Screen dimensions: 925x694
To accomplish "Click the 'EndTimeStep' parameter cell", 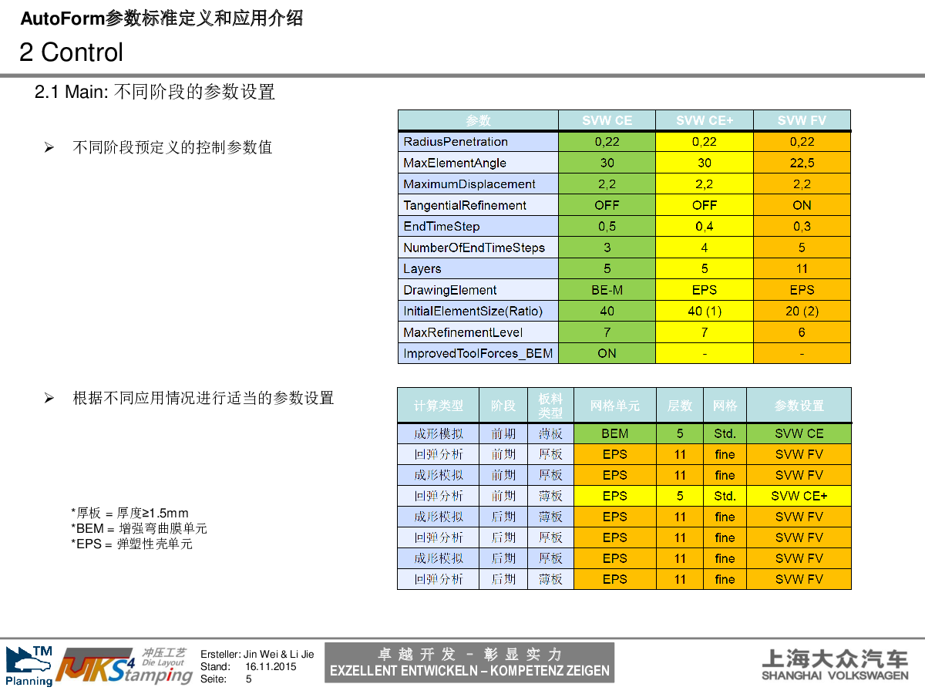I will click(478, 227).
